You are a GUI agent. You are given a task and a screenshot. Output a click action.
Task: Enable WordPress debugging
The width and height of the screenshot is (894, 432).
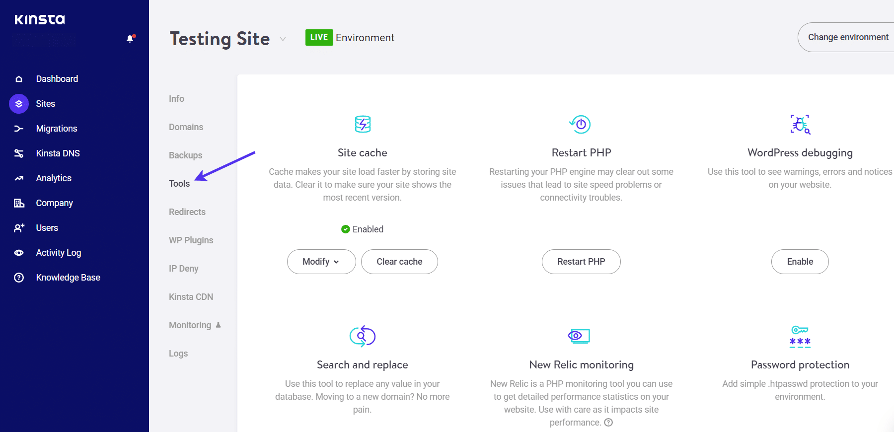point(800,262)
